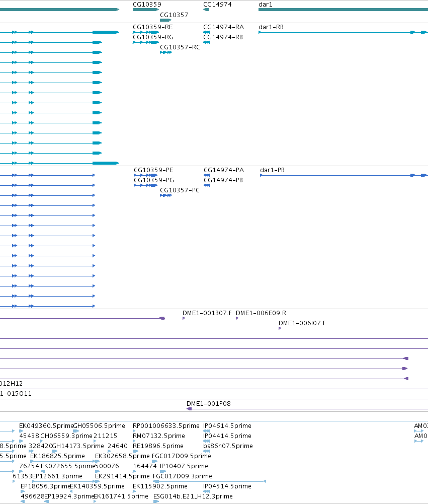The image size is (428, 504).
Task: Select protein label CG14974-PB
Action: 223,180
